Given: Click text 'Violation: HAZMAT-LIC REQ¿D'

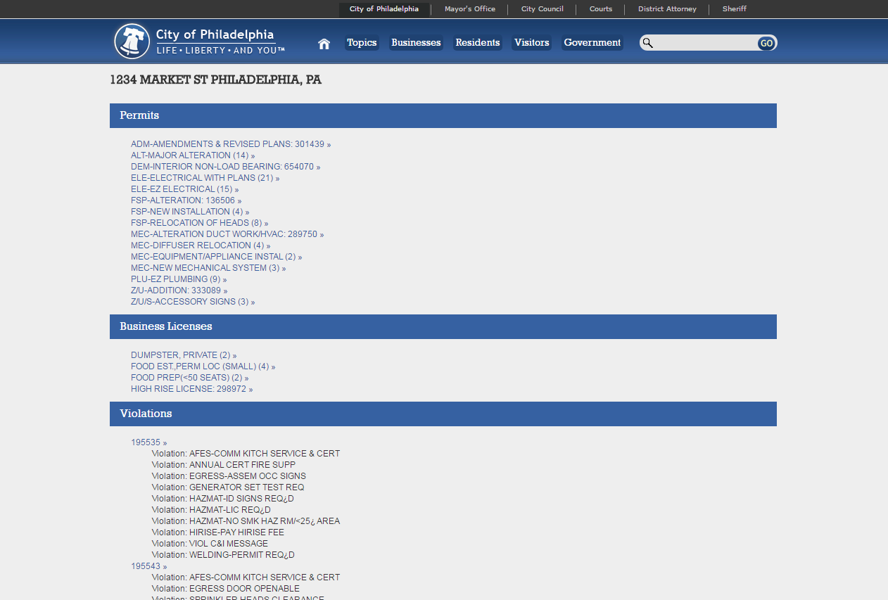Looking at the screenshot, I should click(x=211, y=510).
